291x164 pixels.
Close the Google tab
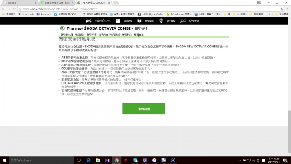click(x=36, y=3)
